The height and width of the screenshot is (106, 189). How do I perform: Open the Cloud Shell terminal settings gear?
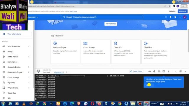pos(154,71)
